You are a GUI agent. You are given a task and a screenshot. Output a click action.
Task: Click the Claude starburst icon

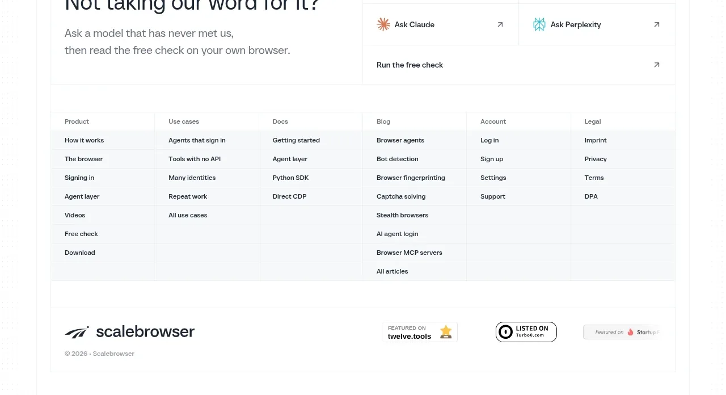(383, 24)
